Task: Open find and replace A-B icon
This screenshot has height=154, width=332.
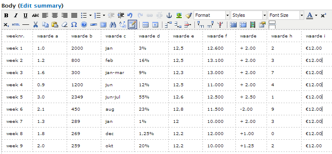Action: 123,25
